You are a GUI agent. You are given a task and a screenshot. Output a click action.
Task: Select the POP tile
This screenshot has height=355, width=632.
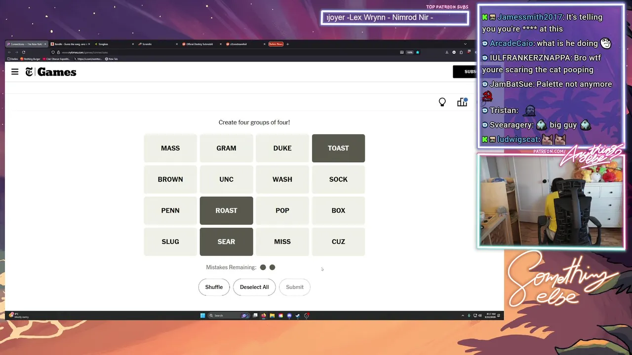[282, 211]
